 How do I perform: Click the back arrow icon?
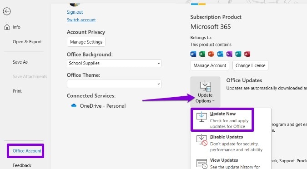coord(7,11)
